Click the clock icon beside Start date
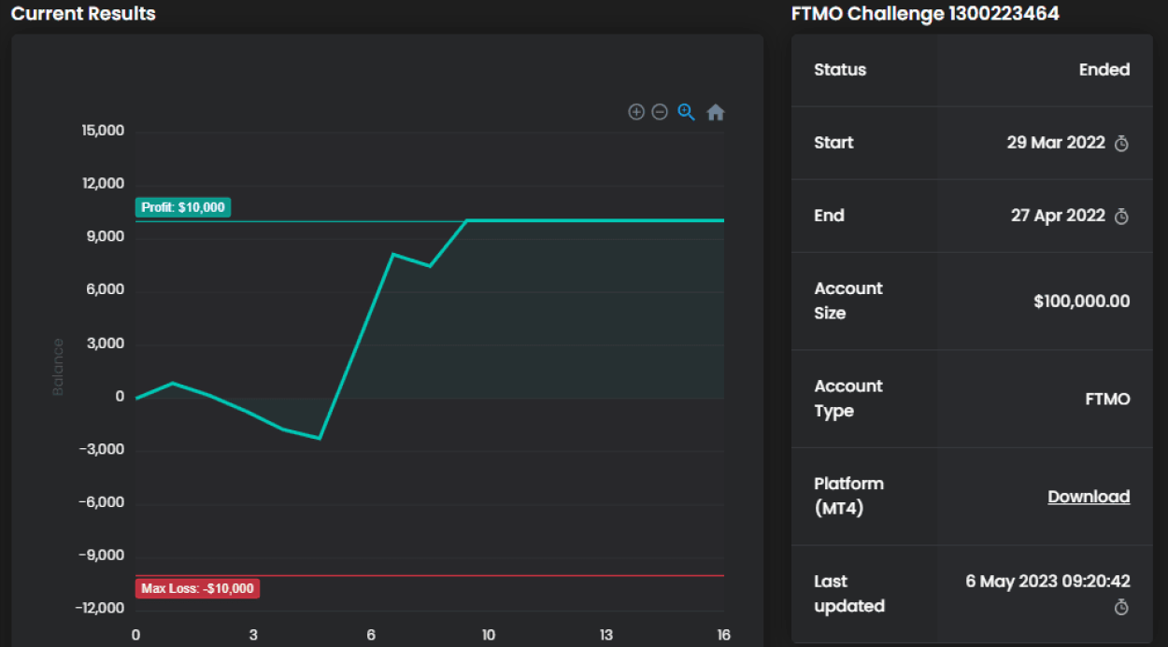 point(1122,144)
